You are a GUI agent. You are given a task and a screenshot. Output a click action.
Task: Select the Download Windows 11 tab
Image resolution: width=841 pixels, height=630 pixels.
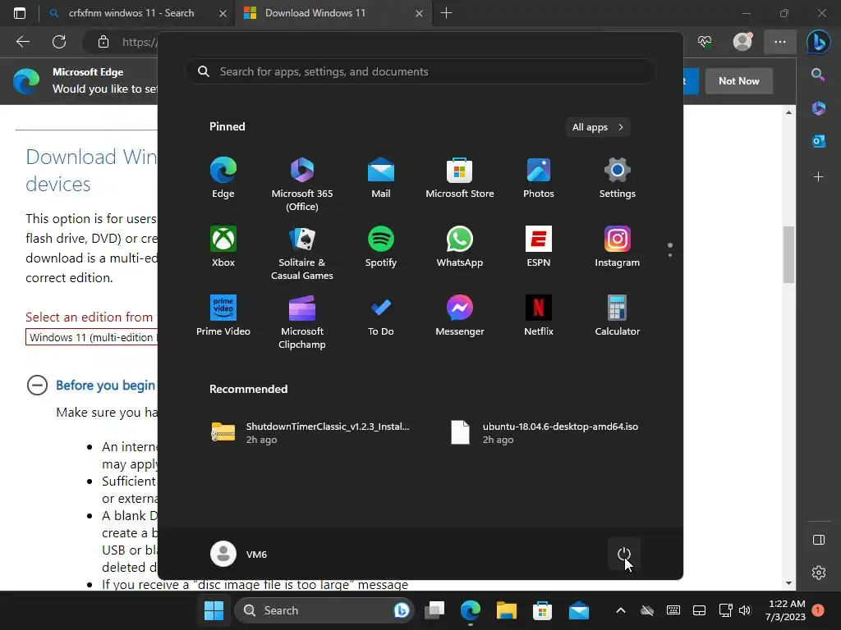click(315, 13)
